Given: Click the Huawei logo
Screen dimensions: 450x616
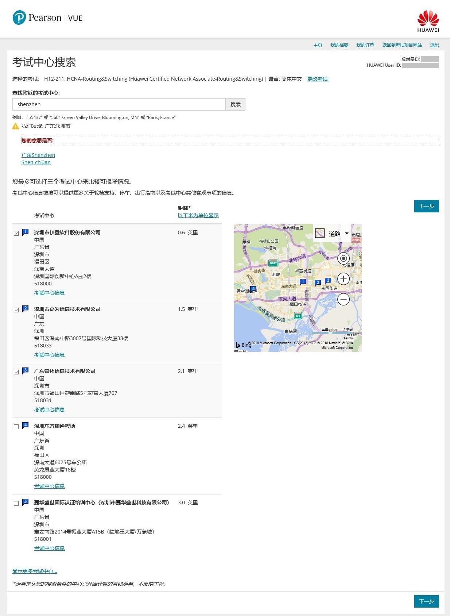Looking at the screenshot, I should point(428,21).
